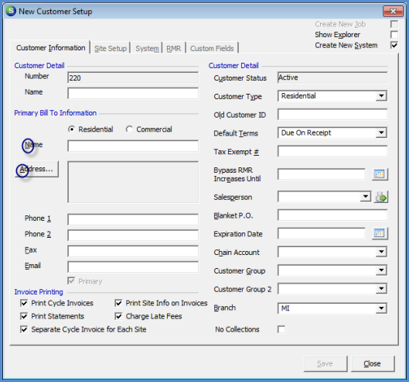
Task: Click the Address... button
Action: [x=36, y=169]
